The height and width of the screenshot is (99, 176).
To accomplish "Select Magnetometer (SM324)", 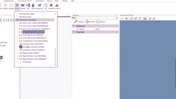I will 31,53.
